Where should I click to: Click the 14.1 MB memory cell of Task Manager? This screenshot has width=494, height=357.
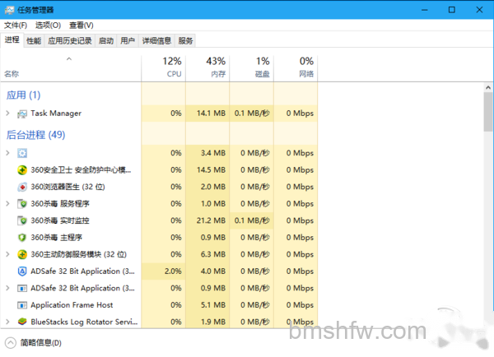[x=207, y=114]
